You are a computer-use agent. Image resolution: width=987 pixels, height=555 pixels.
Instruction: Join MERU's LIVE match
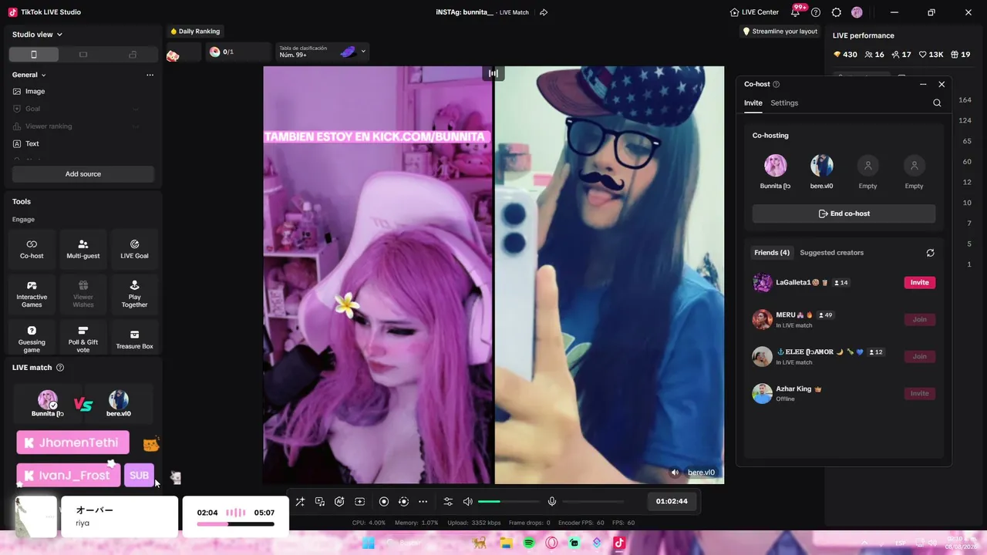(x=920, y=319)
